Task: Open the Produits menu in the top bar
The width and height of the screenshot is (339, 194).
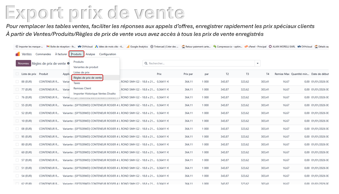Action: click(76, 54)
